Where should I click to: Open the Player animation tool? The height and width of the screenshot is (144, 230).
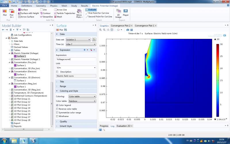tap(126, 12)
